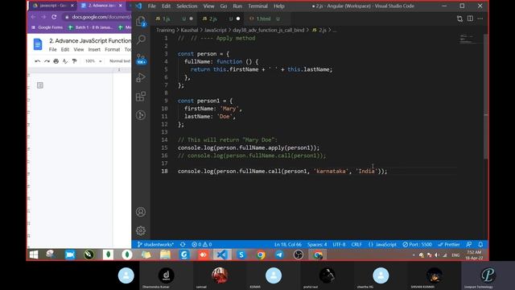Open the Google Forms bookmark
This screenshot has height=290, width=515.
(x=47, y=27)
